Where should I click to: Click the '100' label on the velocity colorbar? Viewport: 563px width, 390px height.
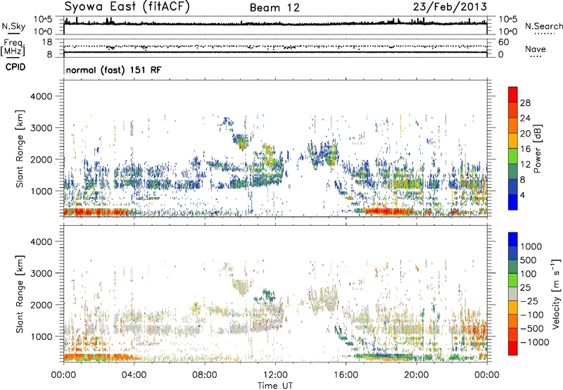coord(528,274)
